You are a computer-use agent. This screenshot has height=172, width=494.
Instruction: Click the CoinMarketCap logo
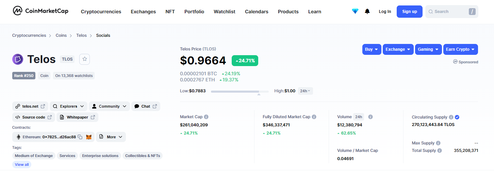[x=40, y=11]
